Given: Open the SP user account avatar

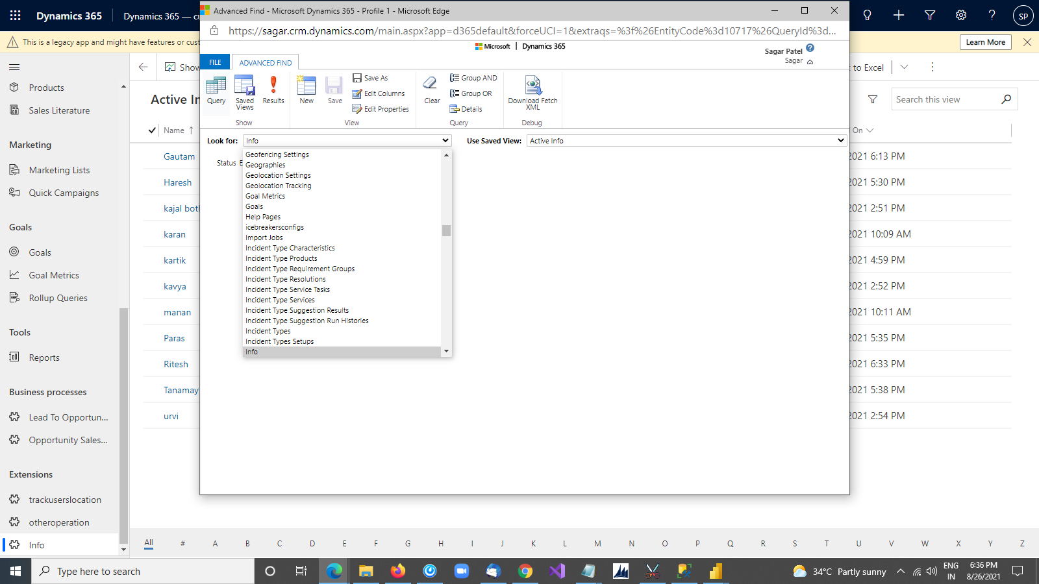Looking at the screenshot, I should click(x=1023, y=16).
